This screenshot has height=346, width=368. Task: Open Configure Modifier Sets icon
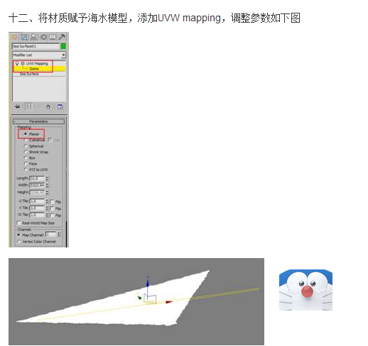(x=60, y=107)
